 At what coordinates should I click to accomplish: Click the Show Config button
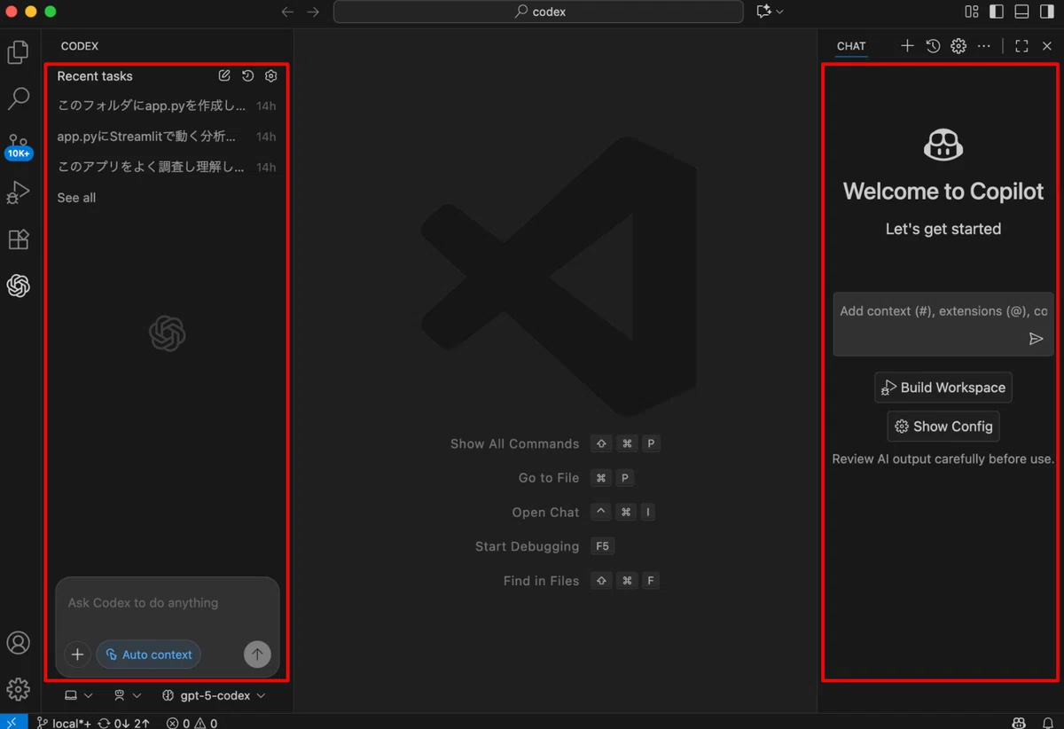coord(943,427)
